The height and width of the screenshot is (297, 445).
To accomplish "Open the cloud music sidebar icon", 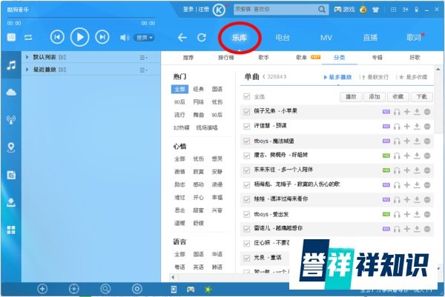I will click(x=11, y=92).
